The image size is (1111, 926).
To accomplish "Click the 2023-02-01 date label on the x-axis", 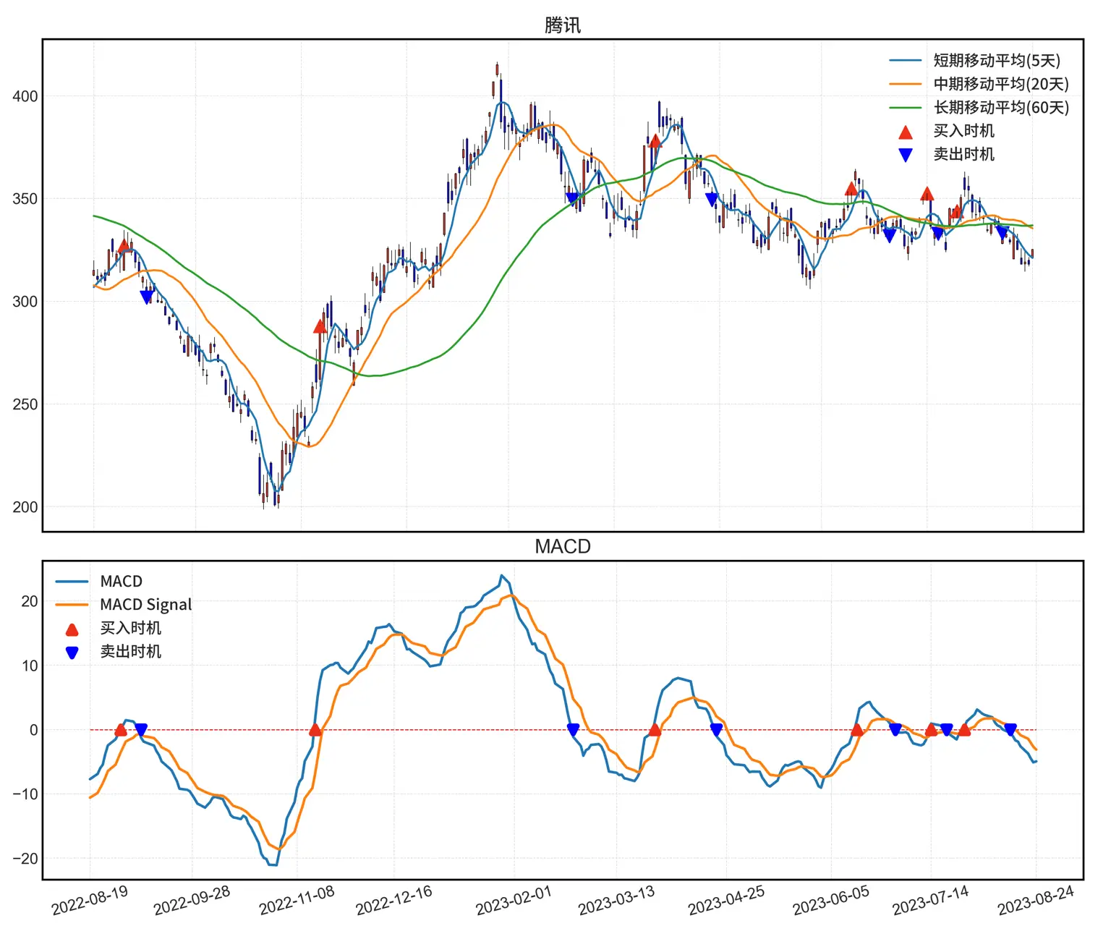I will click(514, 901).
